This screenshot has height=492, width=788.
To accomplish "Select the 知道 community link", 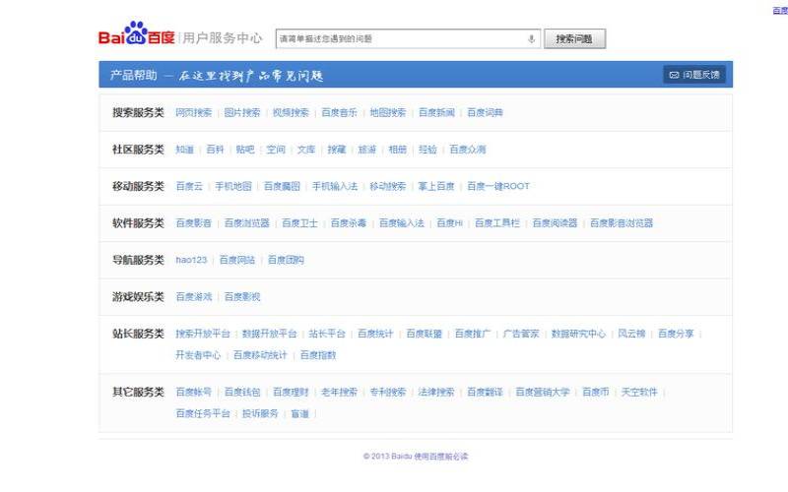I will tap(184, 150).
